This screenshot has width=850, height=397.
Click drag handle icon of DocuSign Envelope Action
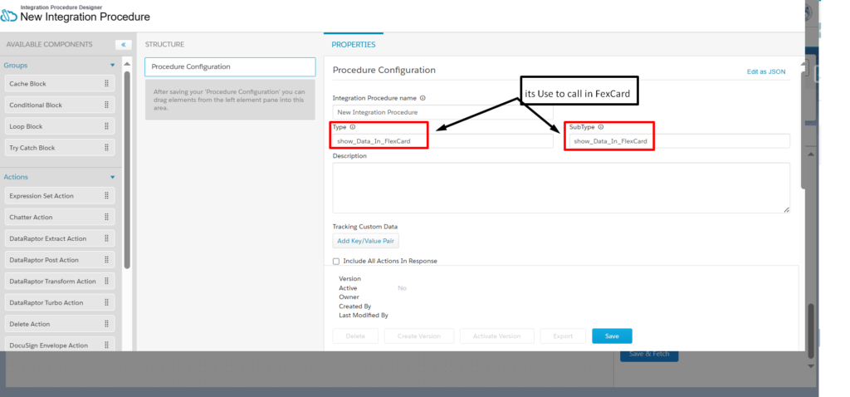click(106, 345)
